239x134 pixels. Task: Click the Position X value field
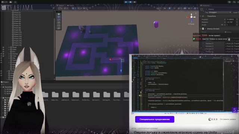click(230, 19)
